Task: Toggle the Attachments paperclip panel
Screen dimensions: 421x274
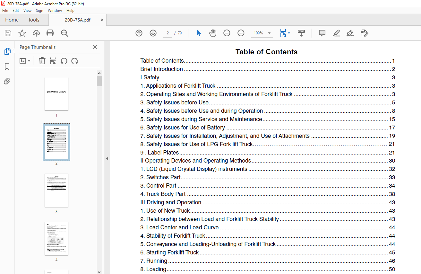Action: (x=7, y=81)
